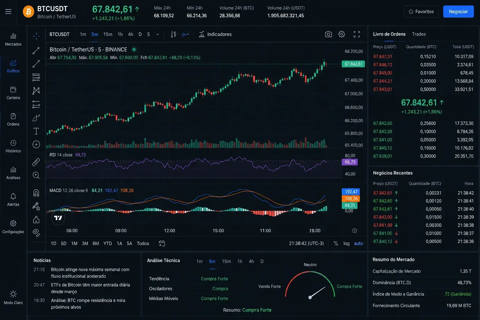This screenshot has height=320, width=480.
Task: Toggle hide all drawings eye icon
Action: point(36,233)
